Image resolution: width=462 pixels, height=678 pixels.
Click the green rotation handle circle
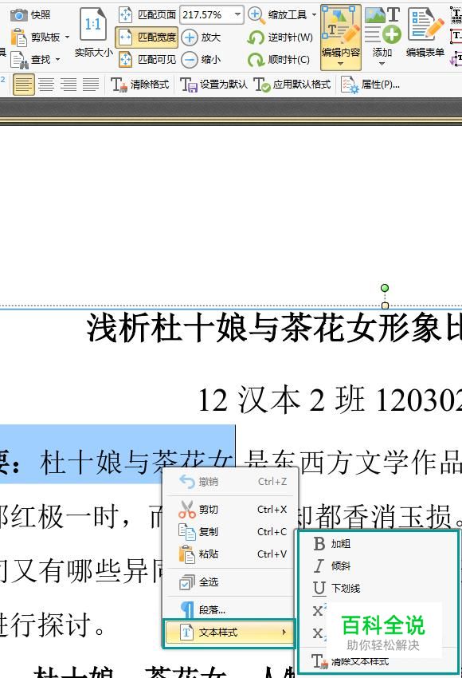tap(385, 288)
